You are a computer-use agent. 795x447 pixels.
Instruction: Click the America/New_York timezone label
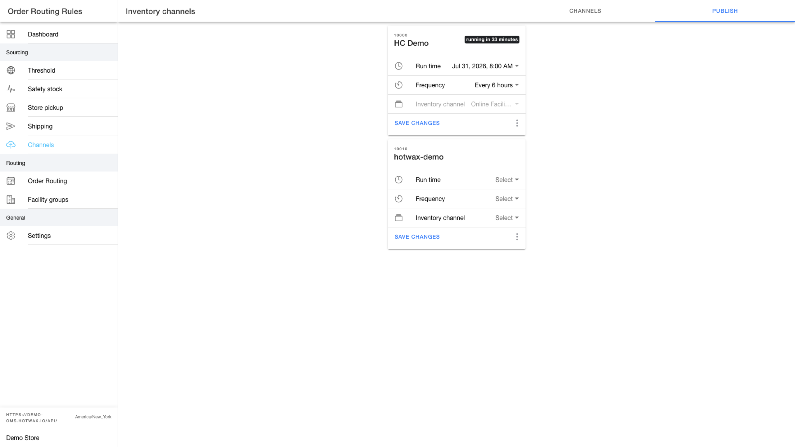point(93,417)
